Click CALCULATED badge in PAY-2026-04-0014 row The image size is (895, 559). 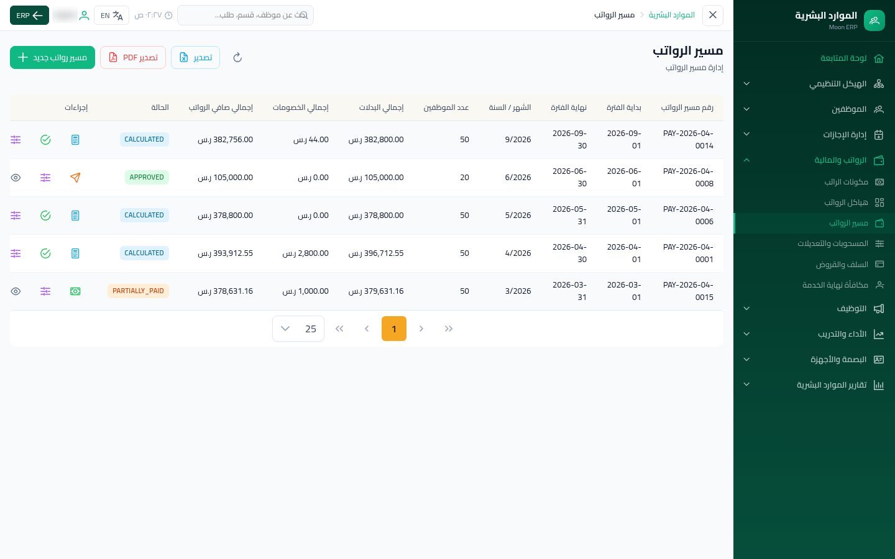coord(144,140)
